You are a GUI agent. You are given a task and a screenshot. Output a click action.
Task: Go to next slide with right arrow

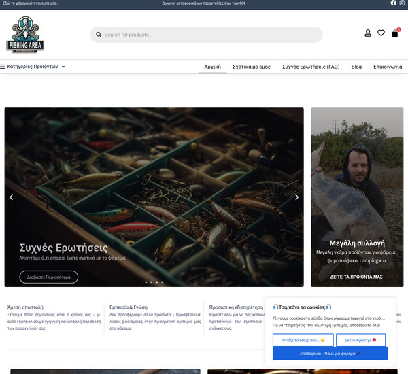click(x=297, y=197)
